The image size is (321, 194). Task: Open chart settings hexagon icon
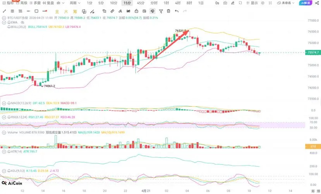[263, 3]
